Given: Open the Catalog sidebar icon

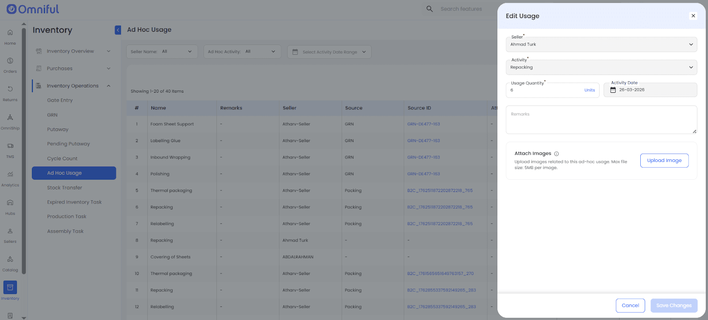Looking at the screenshot, I should (10, 260).
